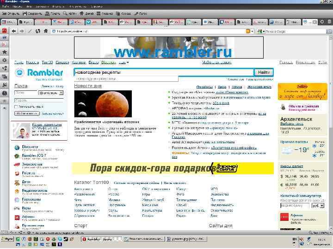Open the closed tabs trash icon
Screen dimensions: 333x249
[329, 22]
